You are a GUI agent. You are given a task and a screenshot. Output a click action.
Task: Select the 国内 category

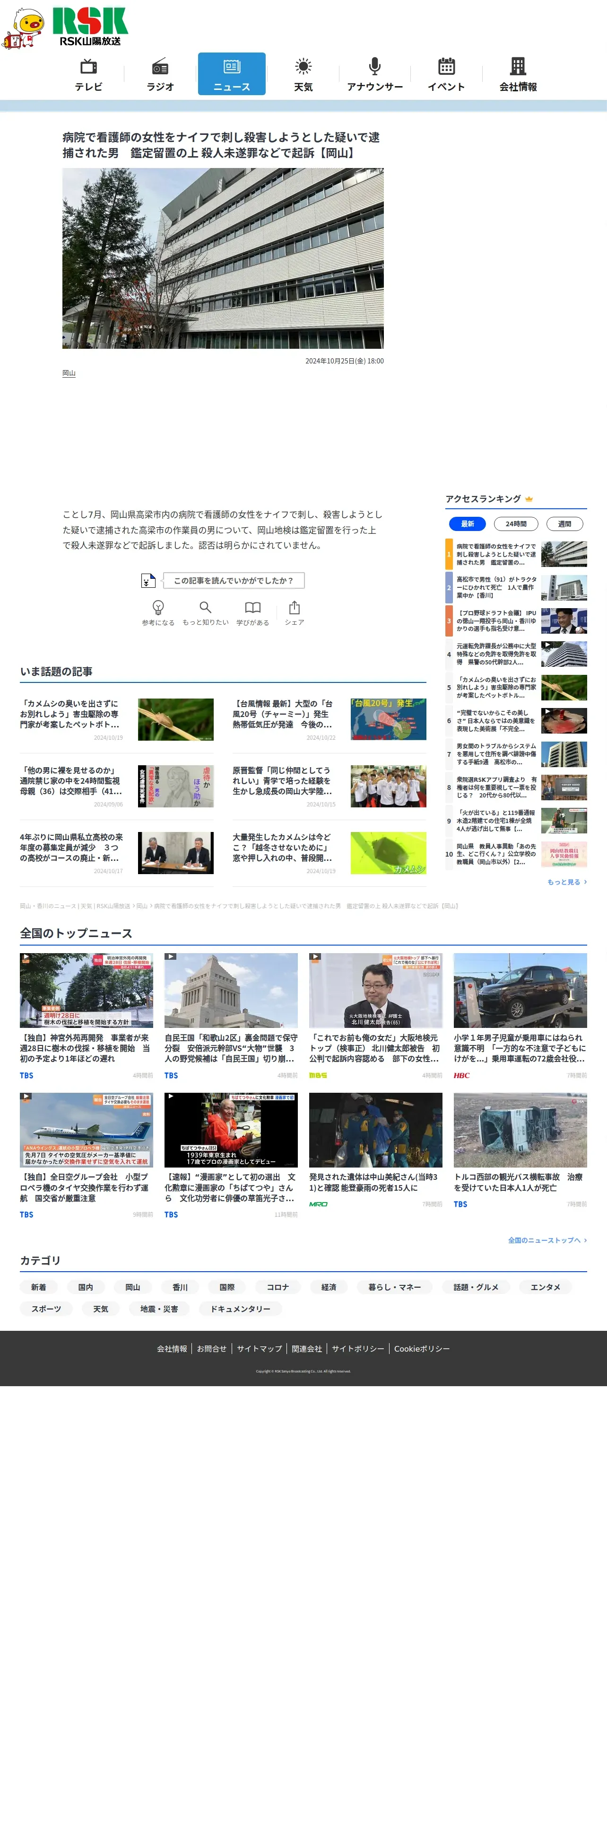tap(86, 1287)
